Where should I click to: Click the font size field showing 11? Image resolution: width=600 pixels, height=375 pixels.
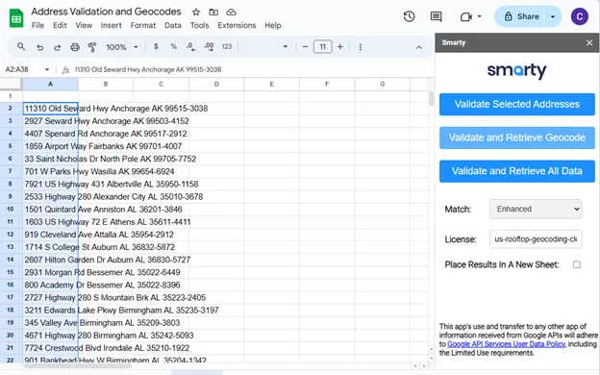tap(322, 47)
